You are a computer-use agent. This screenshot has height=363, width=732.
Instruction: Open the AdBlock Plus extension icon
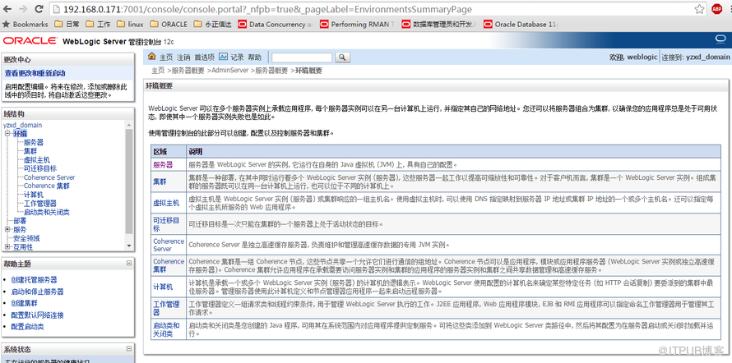point(716,9)
